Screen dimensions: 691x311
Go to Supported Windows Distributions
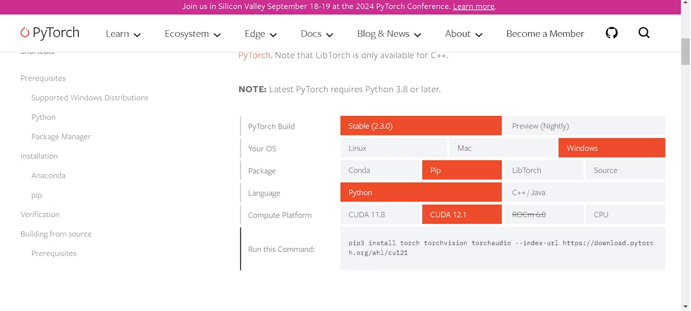coord(90,98)
